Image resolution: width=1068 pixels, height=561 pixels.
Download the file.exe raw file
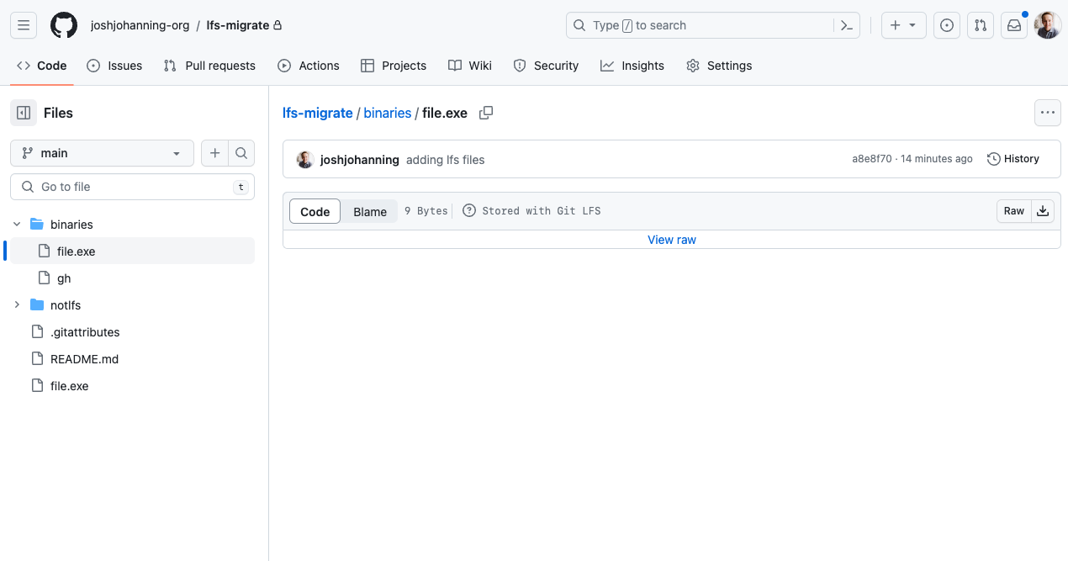coord(1043,211)
